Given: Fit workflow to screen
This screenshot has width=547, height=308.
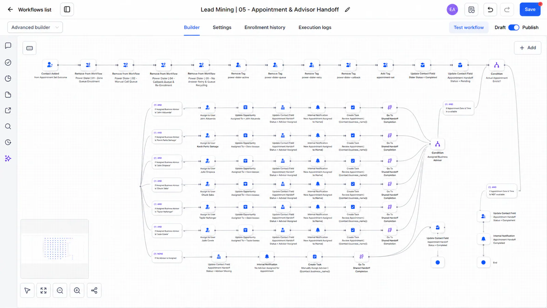Looking at the screenshot, I should pyautogui.click(x=43, y=291).
